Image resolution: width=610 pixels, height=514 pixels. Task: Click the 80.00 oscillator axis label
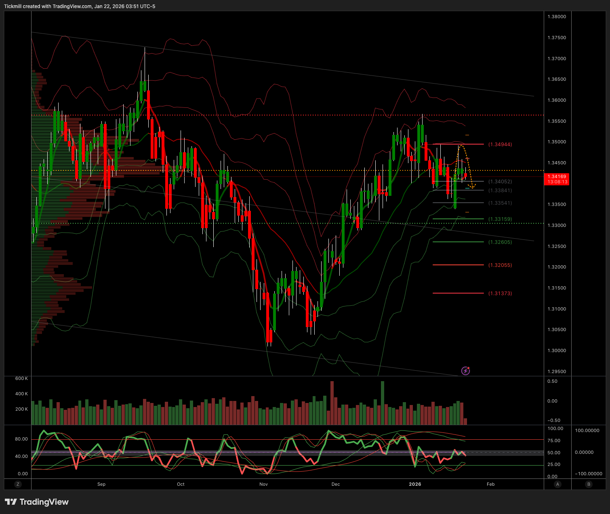click(21, 439)
